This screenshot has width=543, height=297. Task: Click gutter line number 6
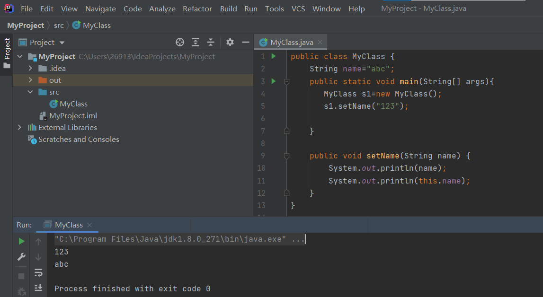click(263, 119)
